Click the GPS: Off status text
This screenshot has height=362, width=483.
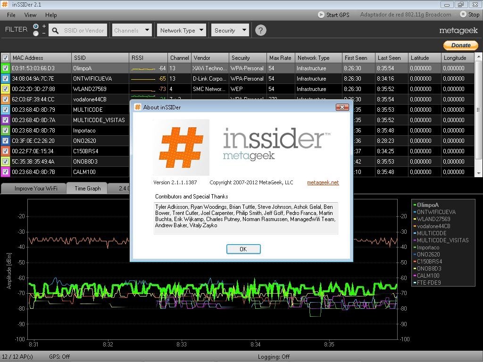pos(59,357)
